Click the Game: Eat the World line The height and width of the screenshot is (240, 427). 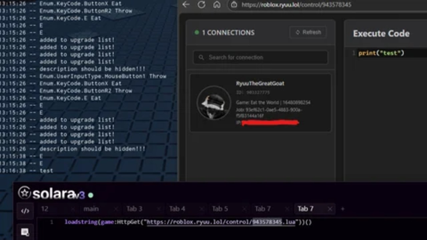coord(273,102)
